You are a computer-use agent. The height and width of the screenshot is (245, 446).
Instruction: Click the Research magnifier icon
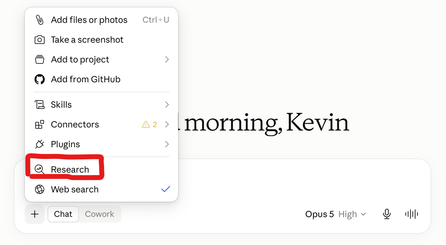tap(39, 170)
